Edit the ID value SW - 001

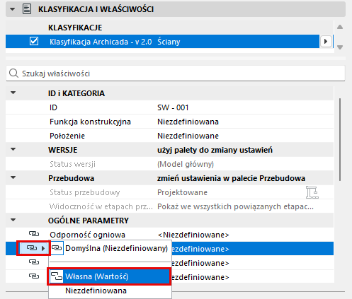click(173, 107)
